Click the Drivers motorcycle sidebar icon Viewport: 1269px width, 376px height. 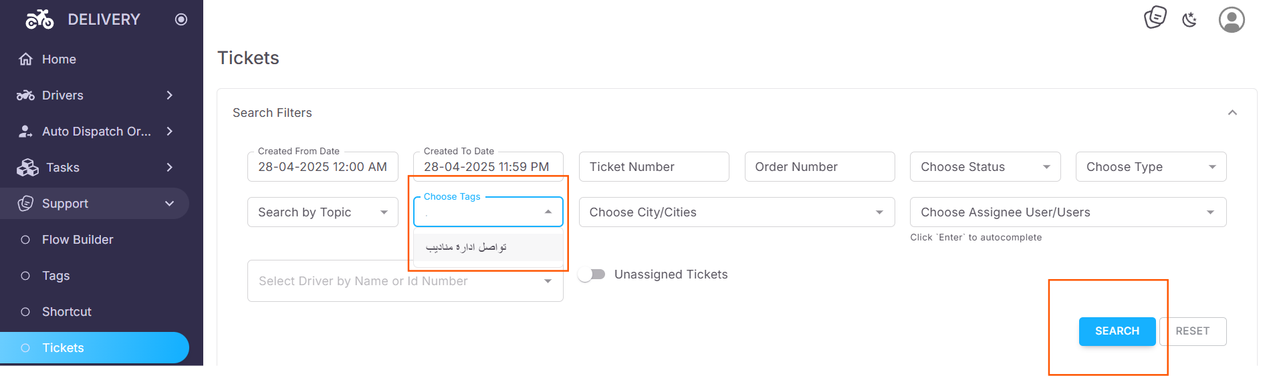pyautogui.click(x=25, y=96)
